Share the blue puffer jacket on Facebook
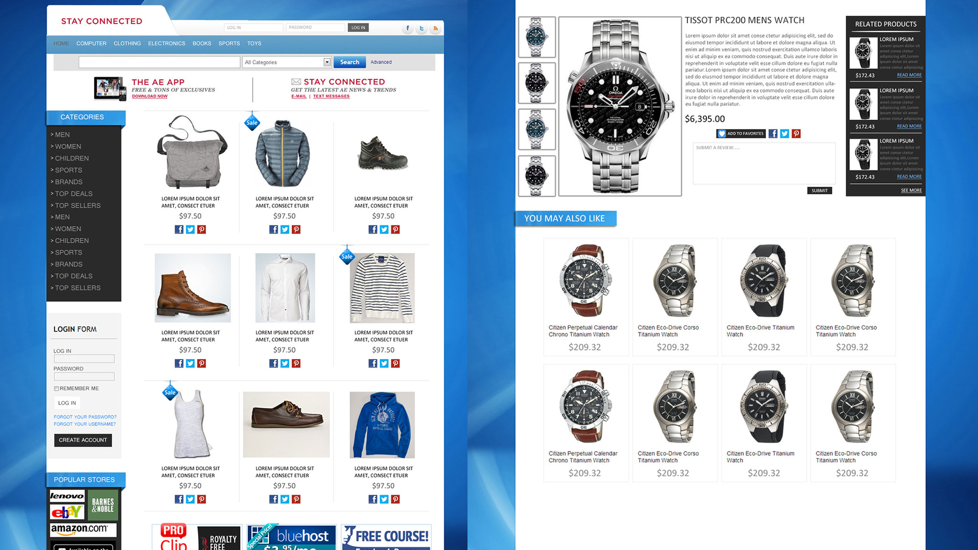978x550 pixels. coord(274,230)
